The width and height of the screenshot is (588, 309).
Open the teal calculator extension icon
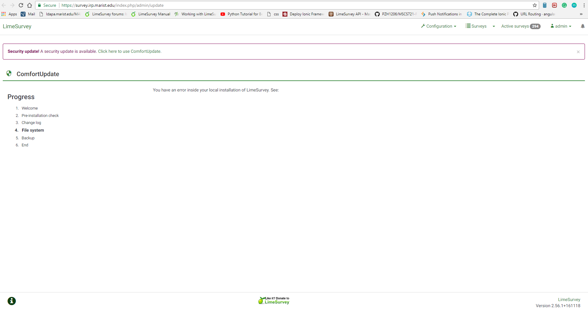tap(545, 5)
